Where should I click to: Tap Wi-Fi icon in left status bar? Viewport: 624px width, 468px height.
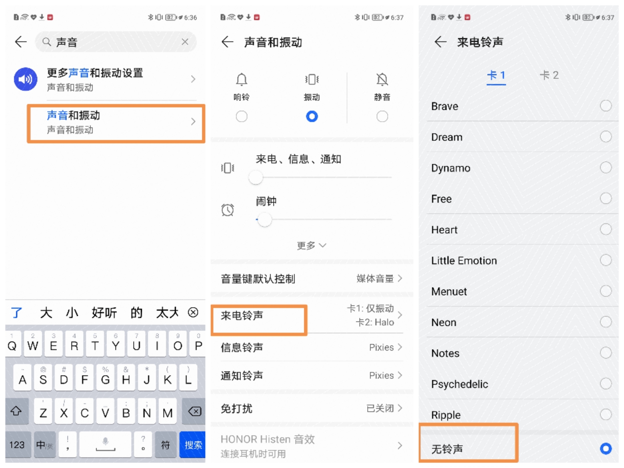25,17
